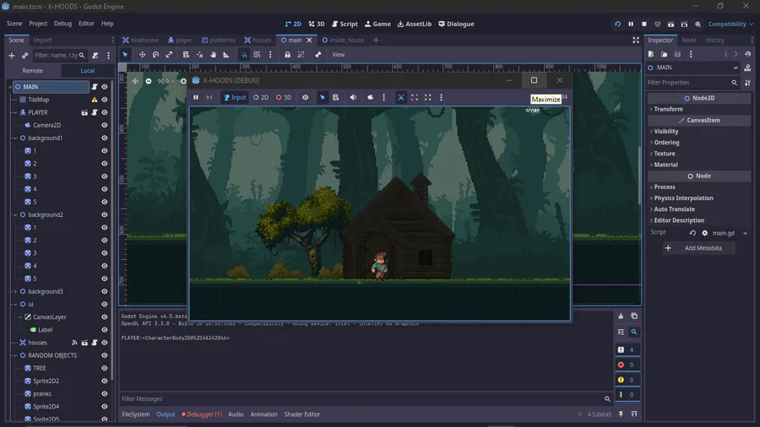Select the Scale mode tool
Screen dimensions: 760x427
(169, 55)
